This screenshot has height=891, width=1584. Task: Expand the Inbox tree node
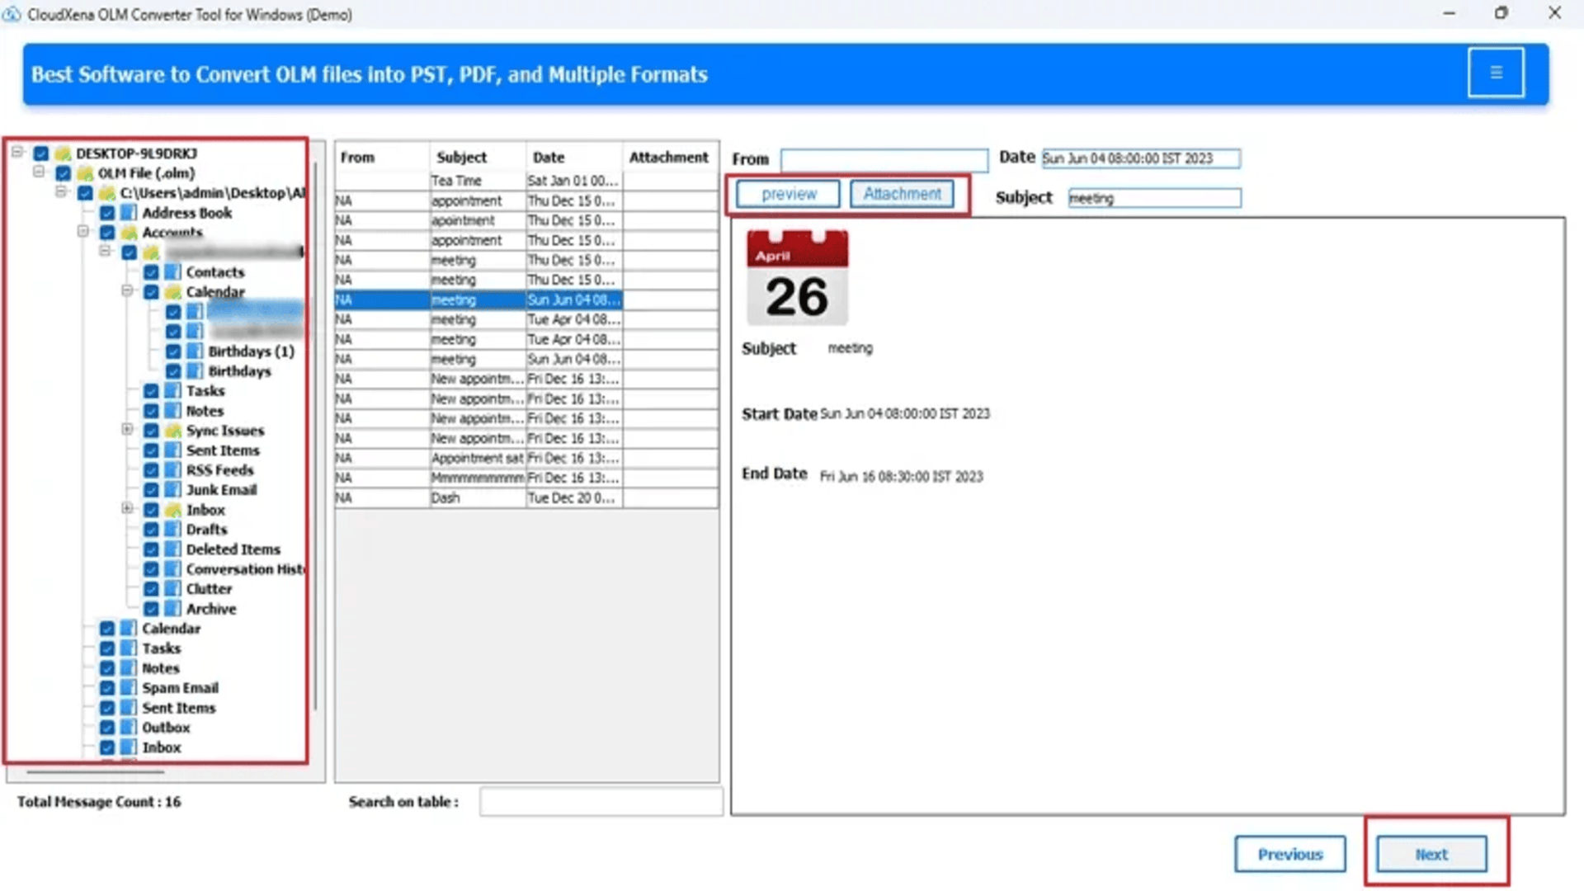[128, 509]
